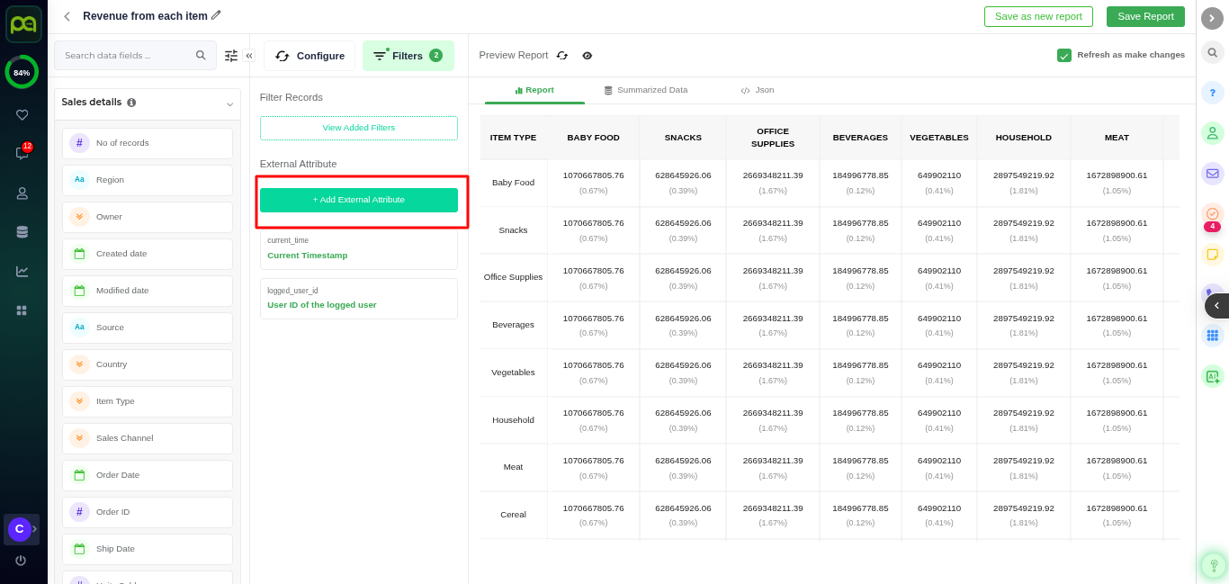The image size is (1229, 584).
Task: Switch to the Summarized Data tab
Action: click(646, 90)
